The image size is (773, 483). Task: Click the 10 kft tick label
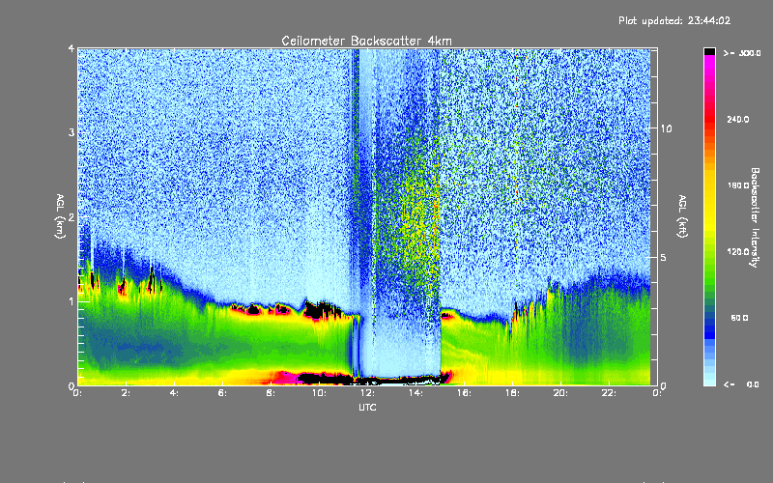coord(666,129)
